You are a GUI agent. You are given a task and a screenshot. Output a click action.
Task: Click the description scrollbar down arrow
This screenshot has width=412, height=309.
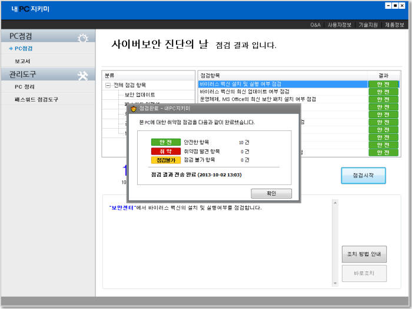coord(335,283)
